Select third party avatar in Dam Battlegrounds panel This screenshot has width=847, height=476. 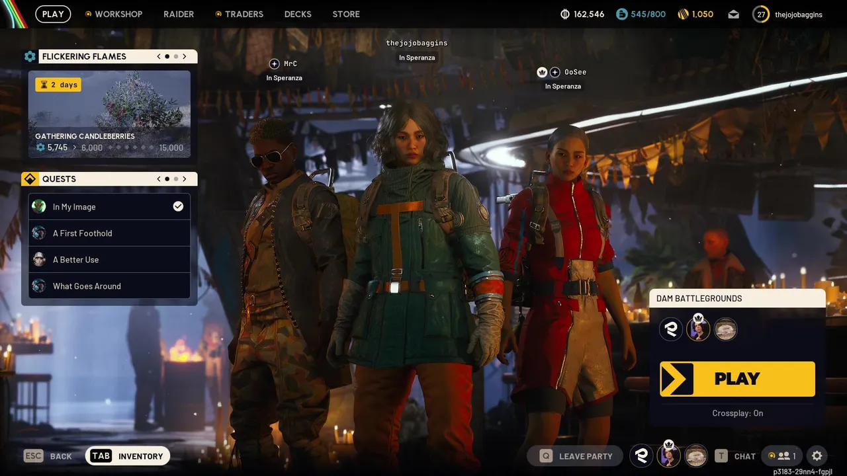point(725,329)
